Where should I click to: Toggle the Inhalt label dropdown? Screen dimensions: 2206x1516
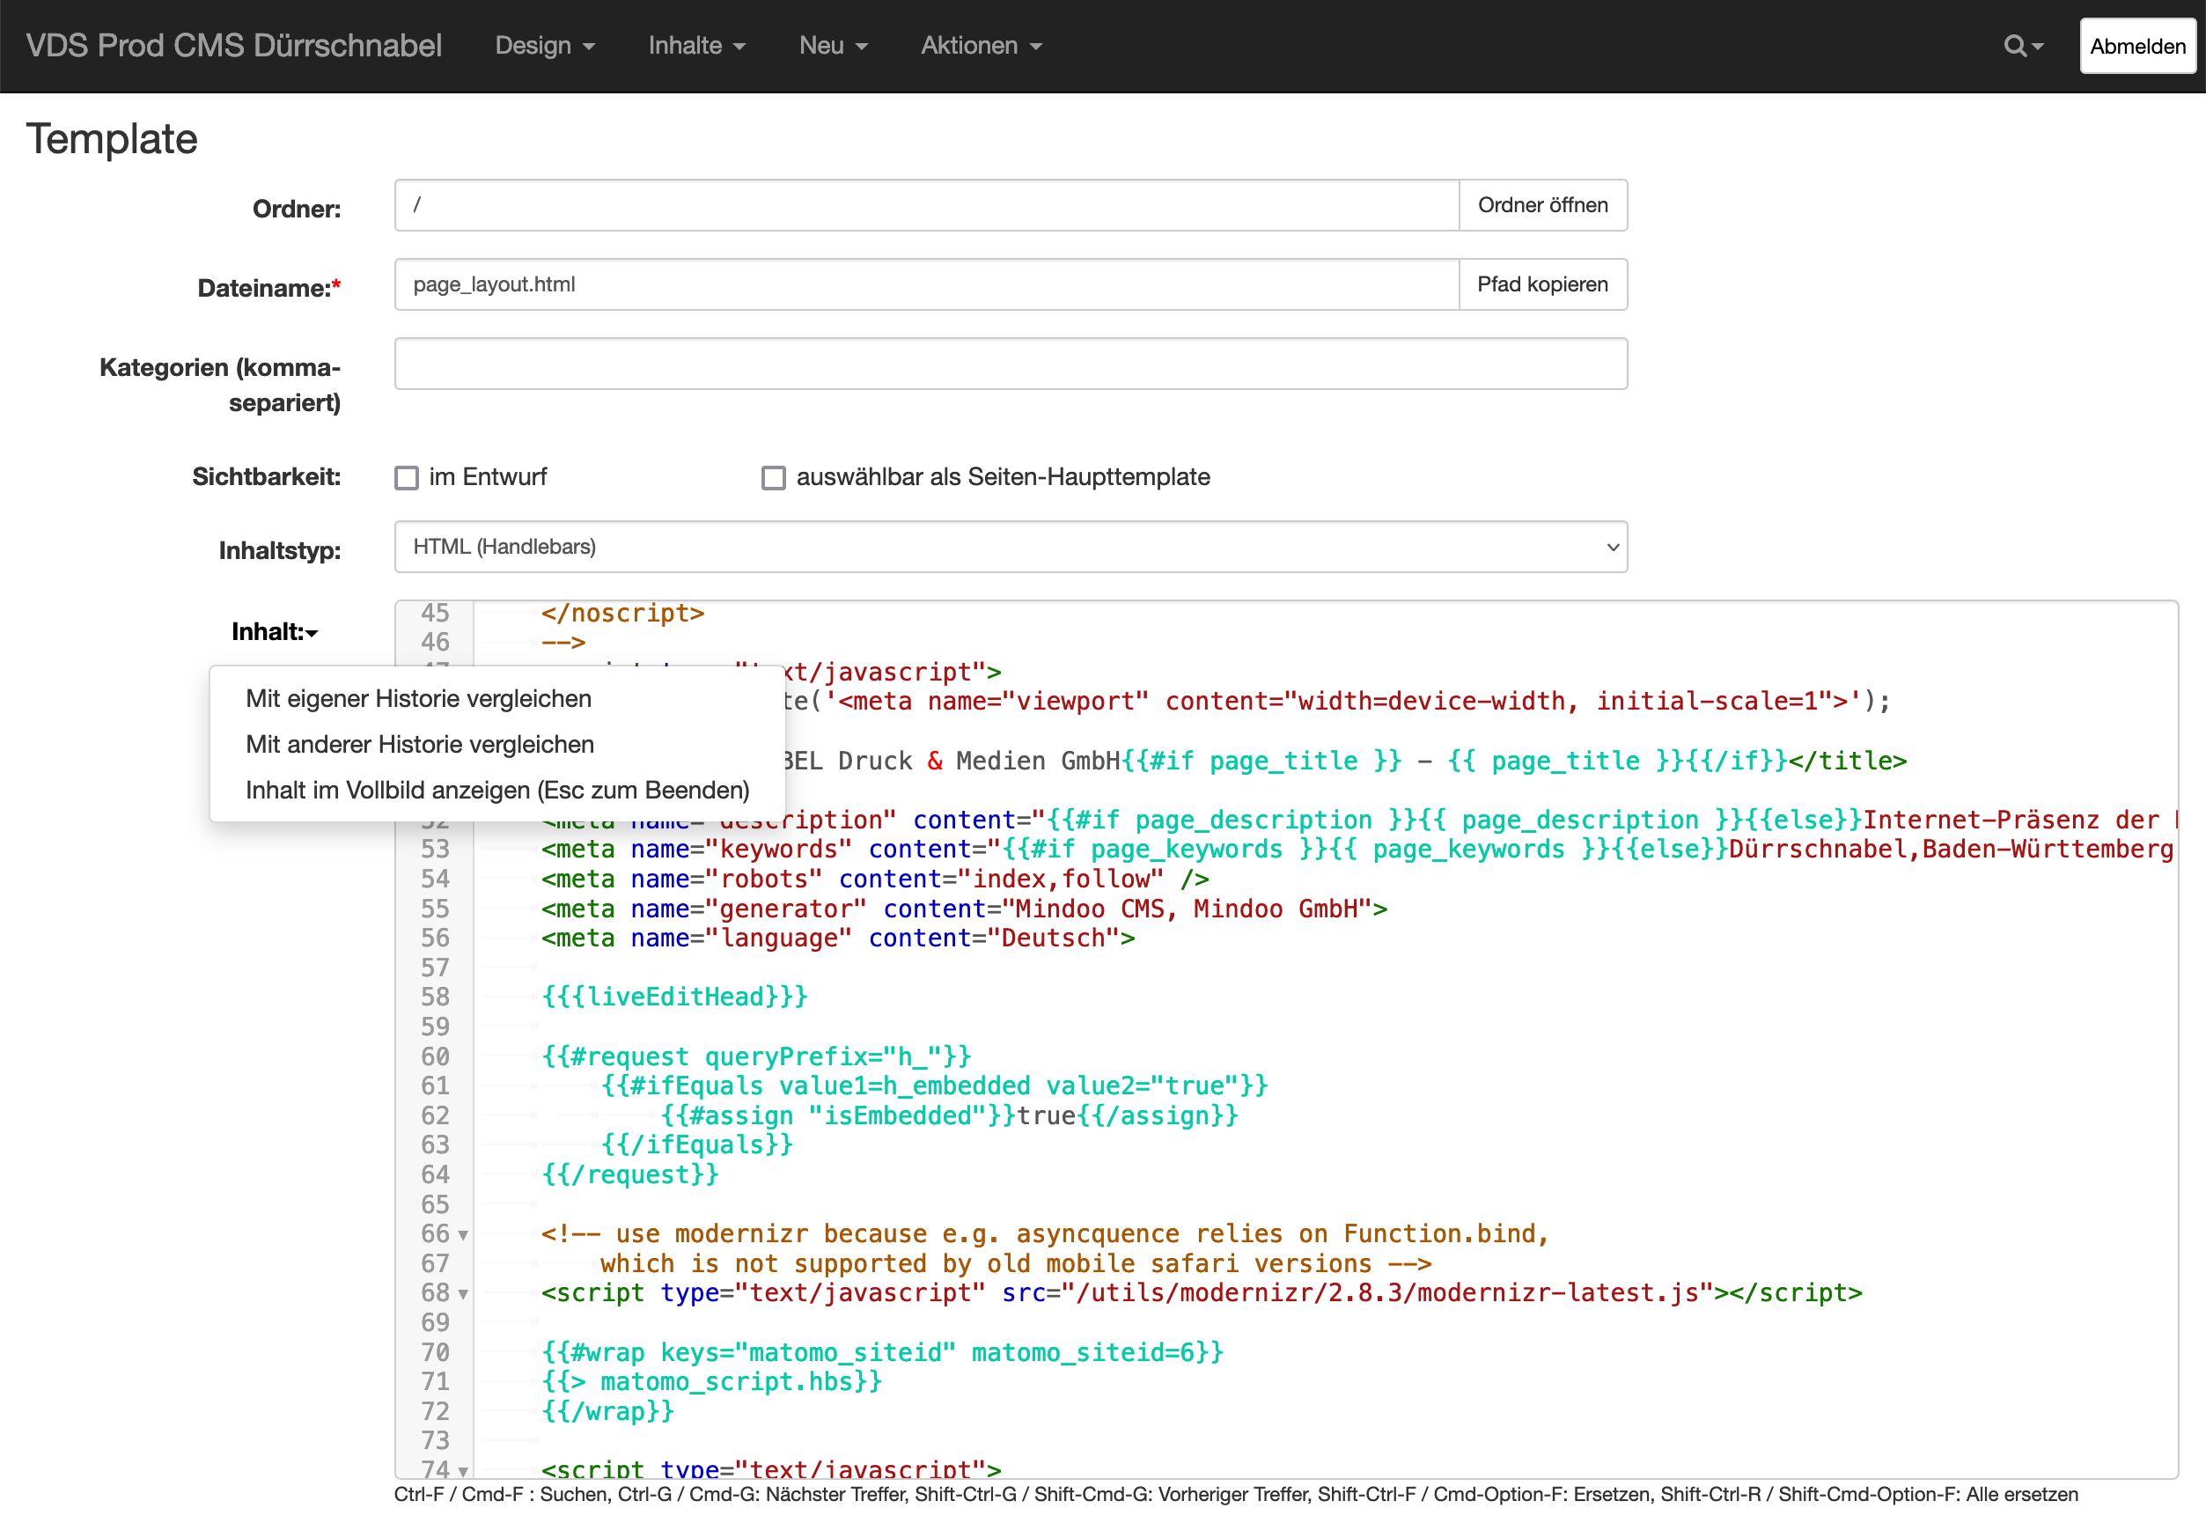275,633
